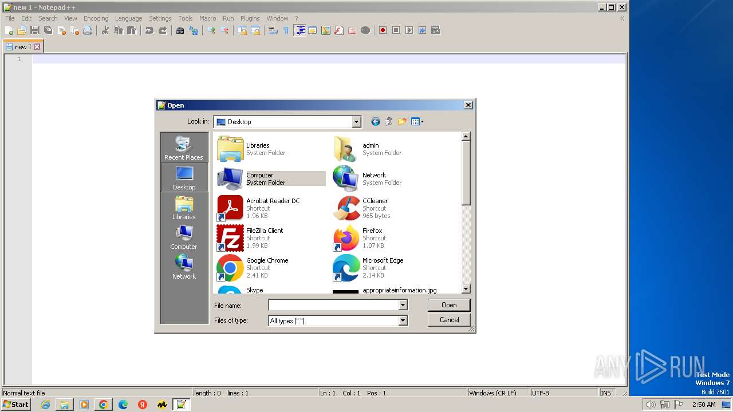
Task: Select Recent Places in the sidebar
Action: [184, 148]
